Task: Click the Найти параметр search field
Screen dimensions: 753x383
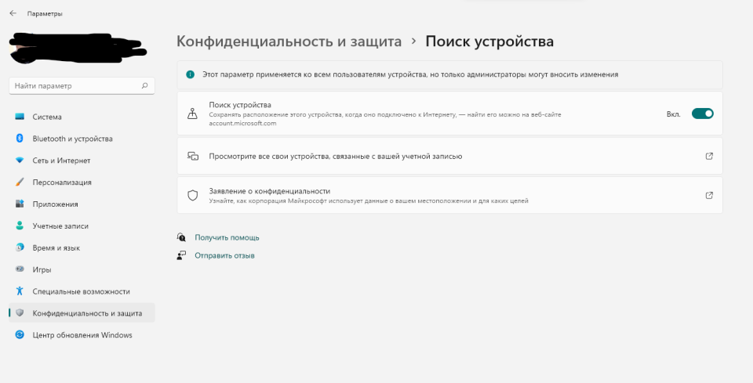Action: click(x=75, y=85)
